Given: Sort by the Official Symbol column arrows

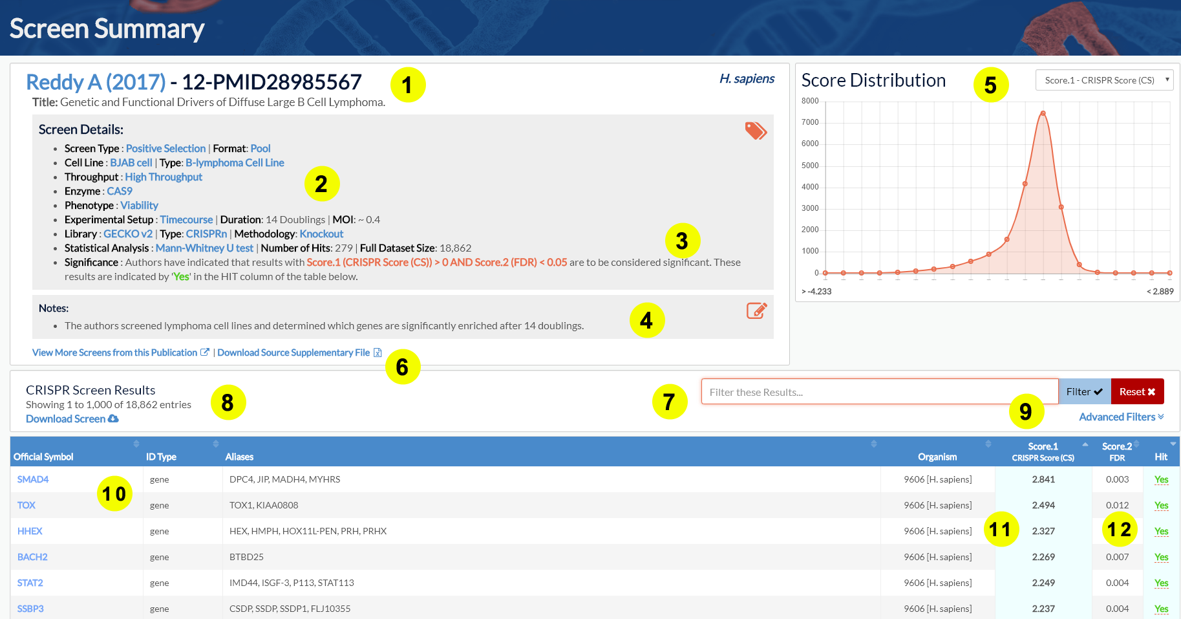Looking at the screenshot, I should (136, 444).
